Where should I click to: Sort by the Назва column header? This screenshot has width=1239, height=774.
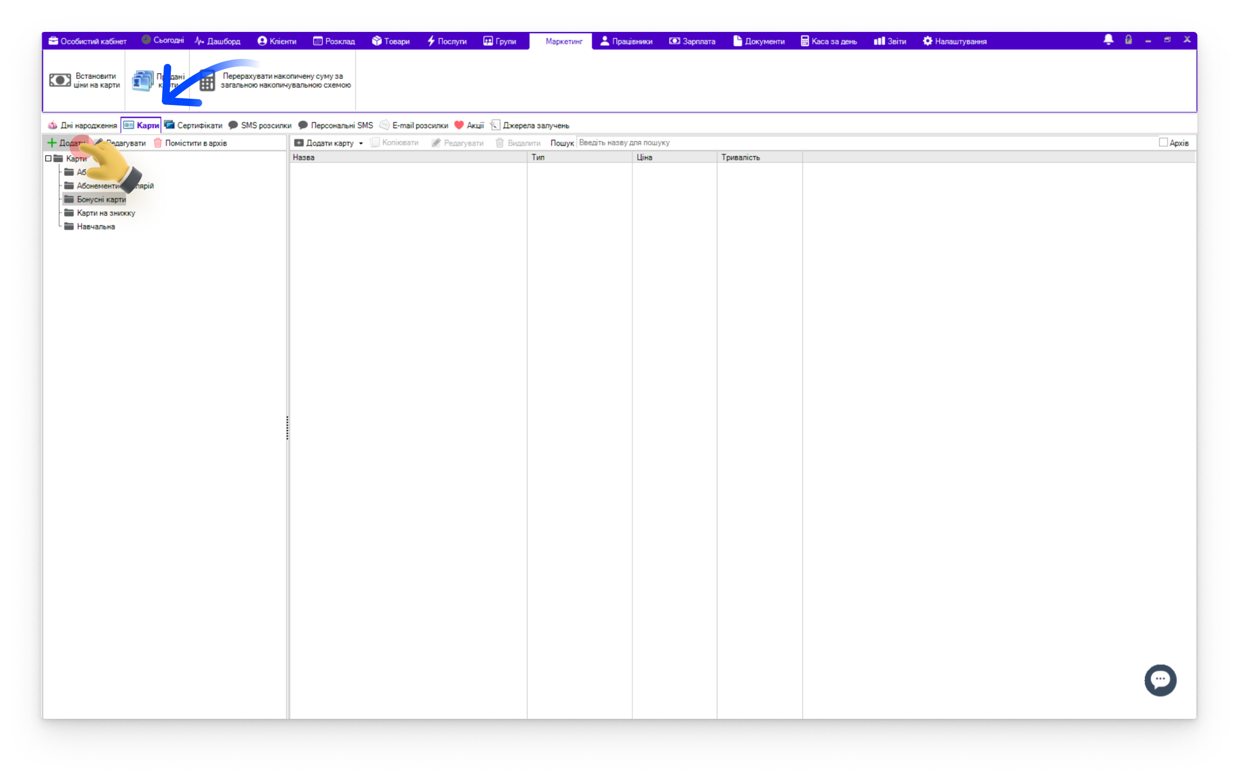point(408,157)
